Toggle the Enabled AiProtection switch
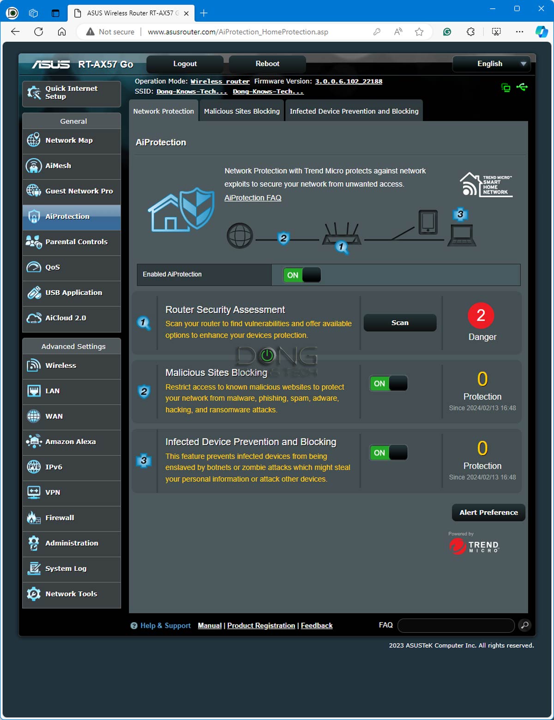The image size is (554, 720). coord(302,275)
